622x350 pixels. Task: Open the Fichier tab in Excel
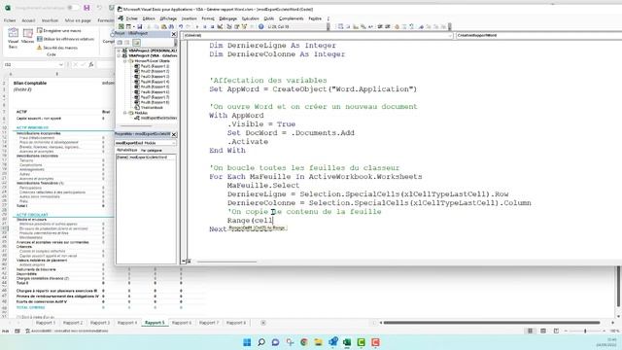10,20
